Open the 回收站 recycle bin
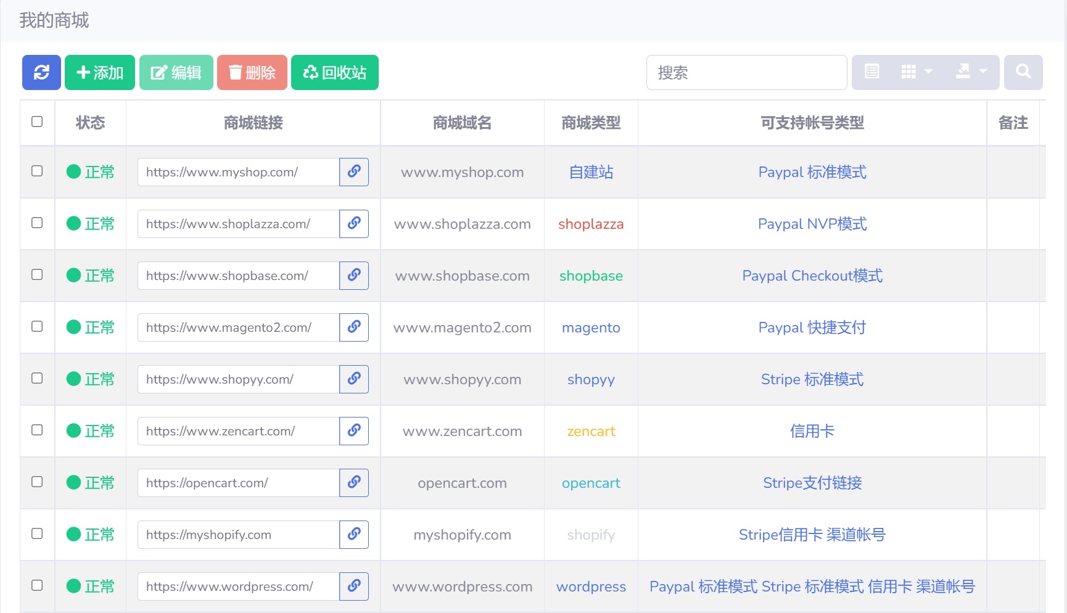The image size is (1067, 613). (x=335, y=73)
